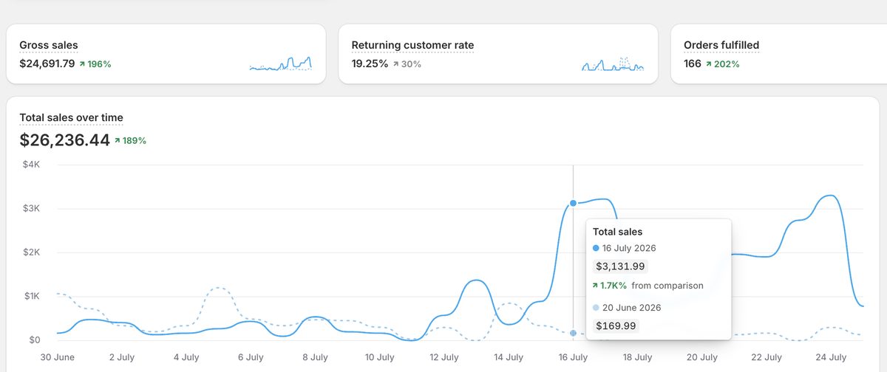Click the 10 July x-axis label
This screenshot has height=372, width=887.
pyautogui.click(x=380, y=357)
